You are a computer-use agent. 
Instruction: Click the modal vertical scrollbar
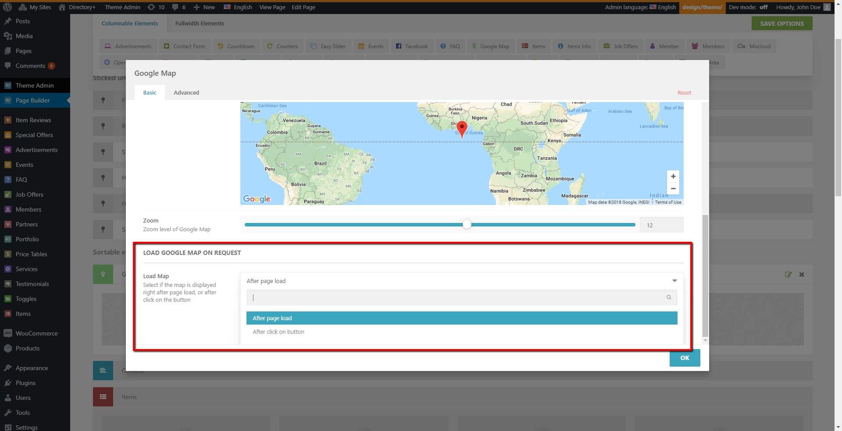pos(705,276)
